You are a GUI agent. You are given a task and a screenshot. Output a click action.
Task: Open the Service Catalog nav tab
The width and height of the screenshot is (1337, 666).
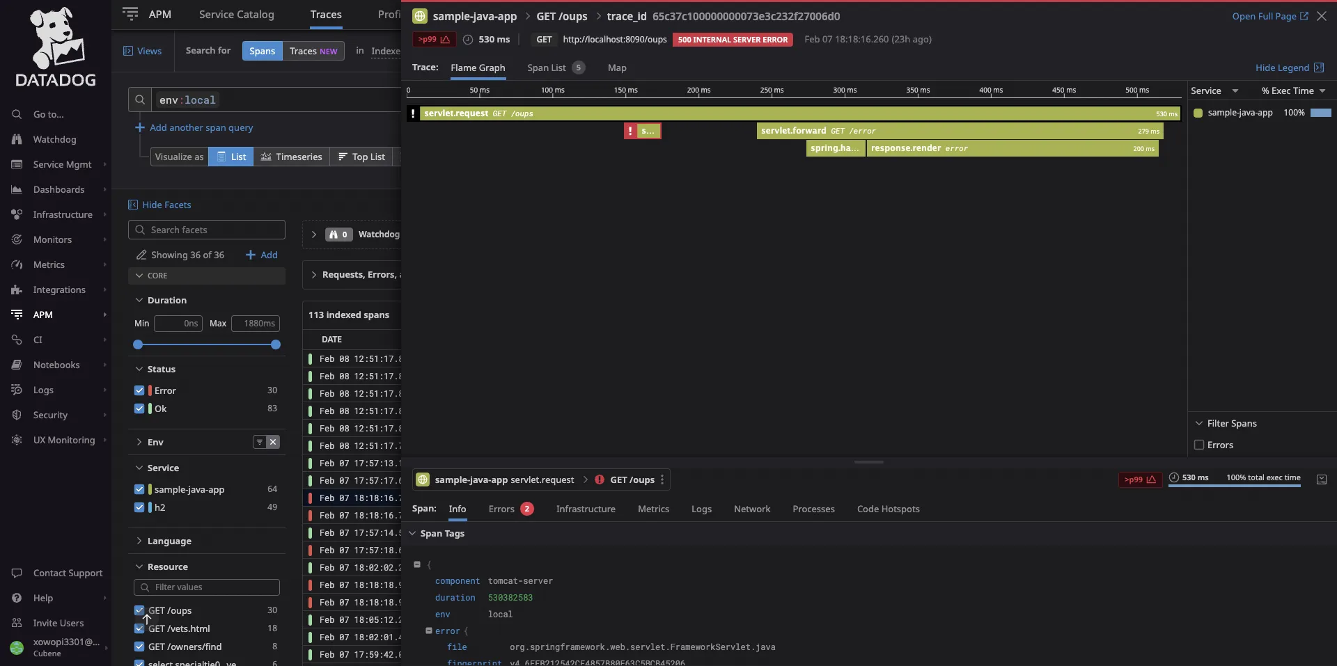(237, 14)
